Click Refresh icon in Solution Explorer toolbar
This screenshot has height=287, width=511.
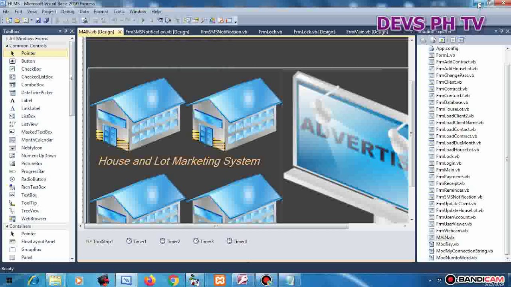pos(442,40)
